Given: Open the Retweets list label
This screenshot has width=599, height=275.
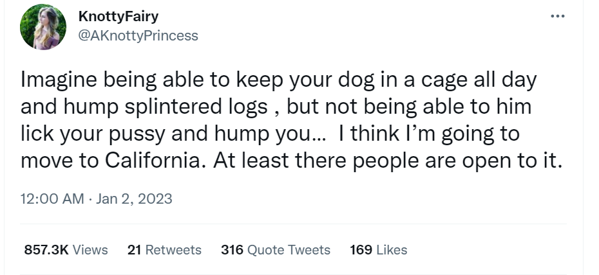Looking at the screenshot, I should tap(173, 250).
